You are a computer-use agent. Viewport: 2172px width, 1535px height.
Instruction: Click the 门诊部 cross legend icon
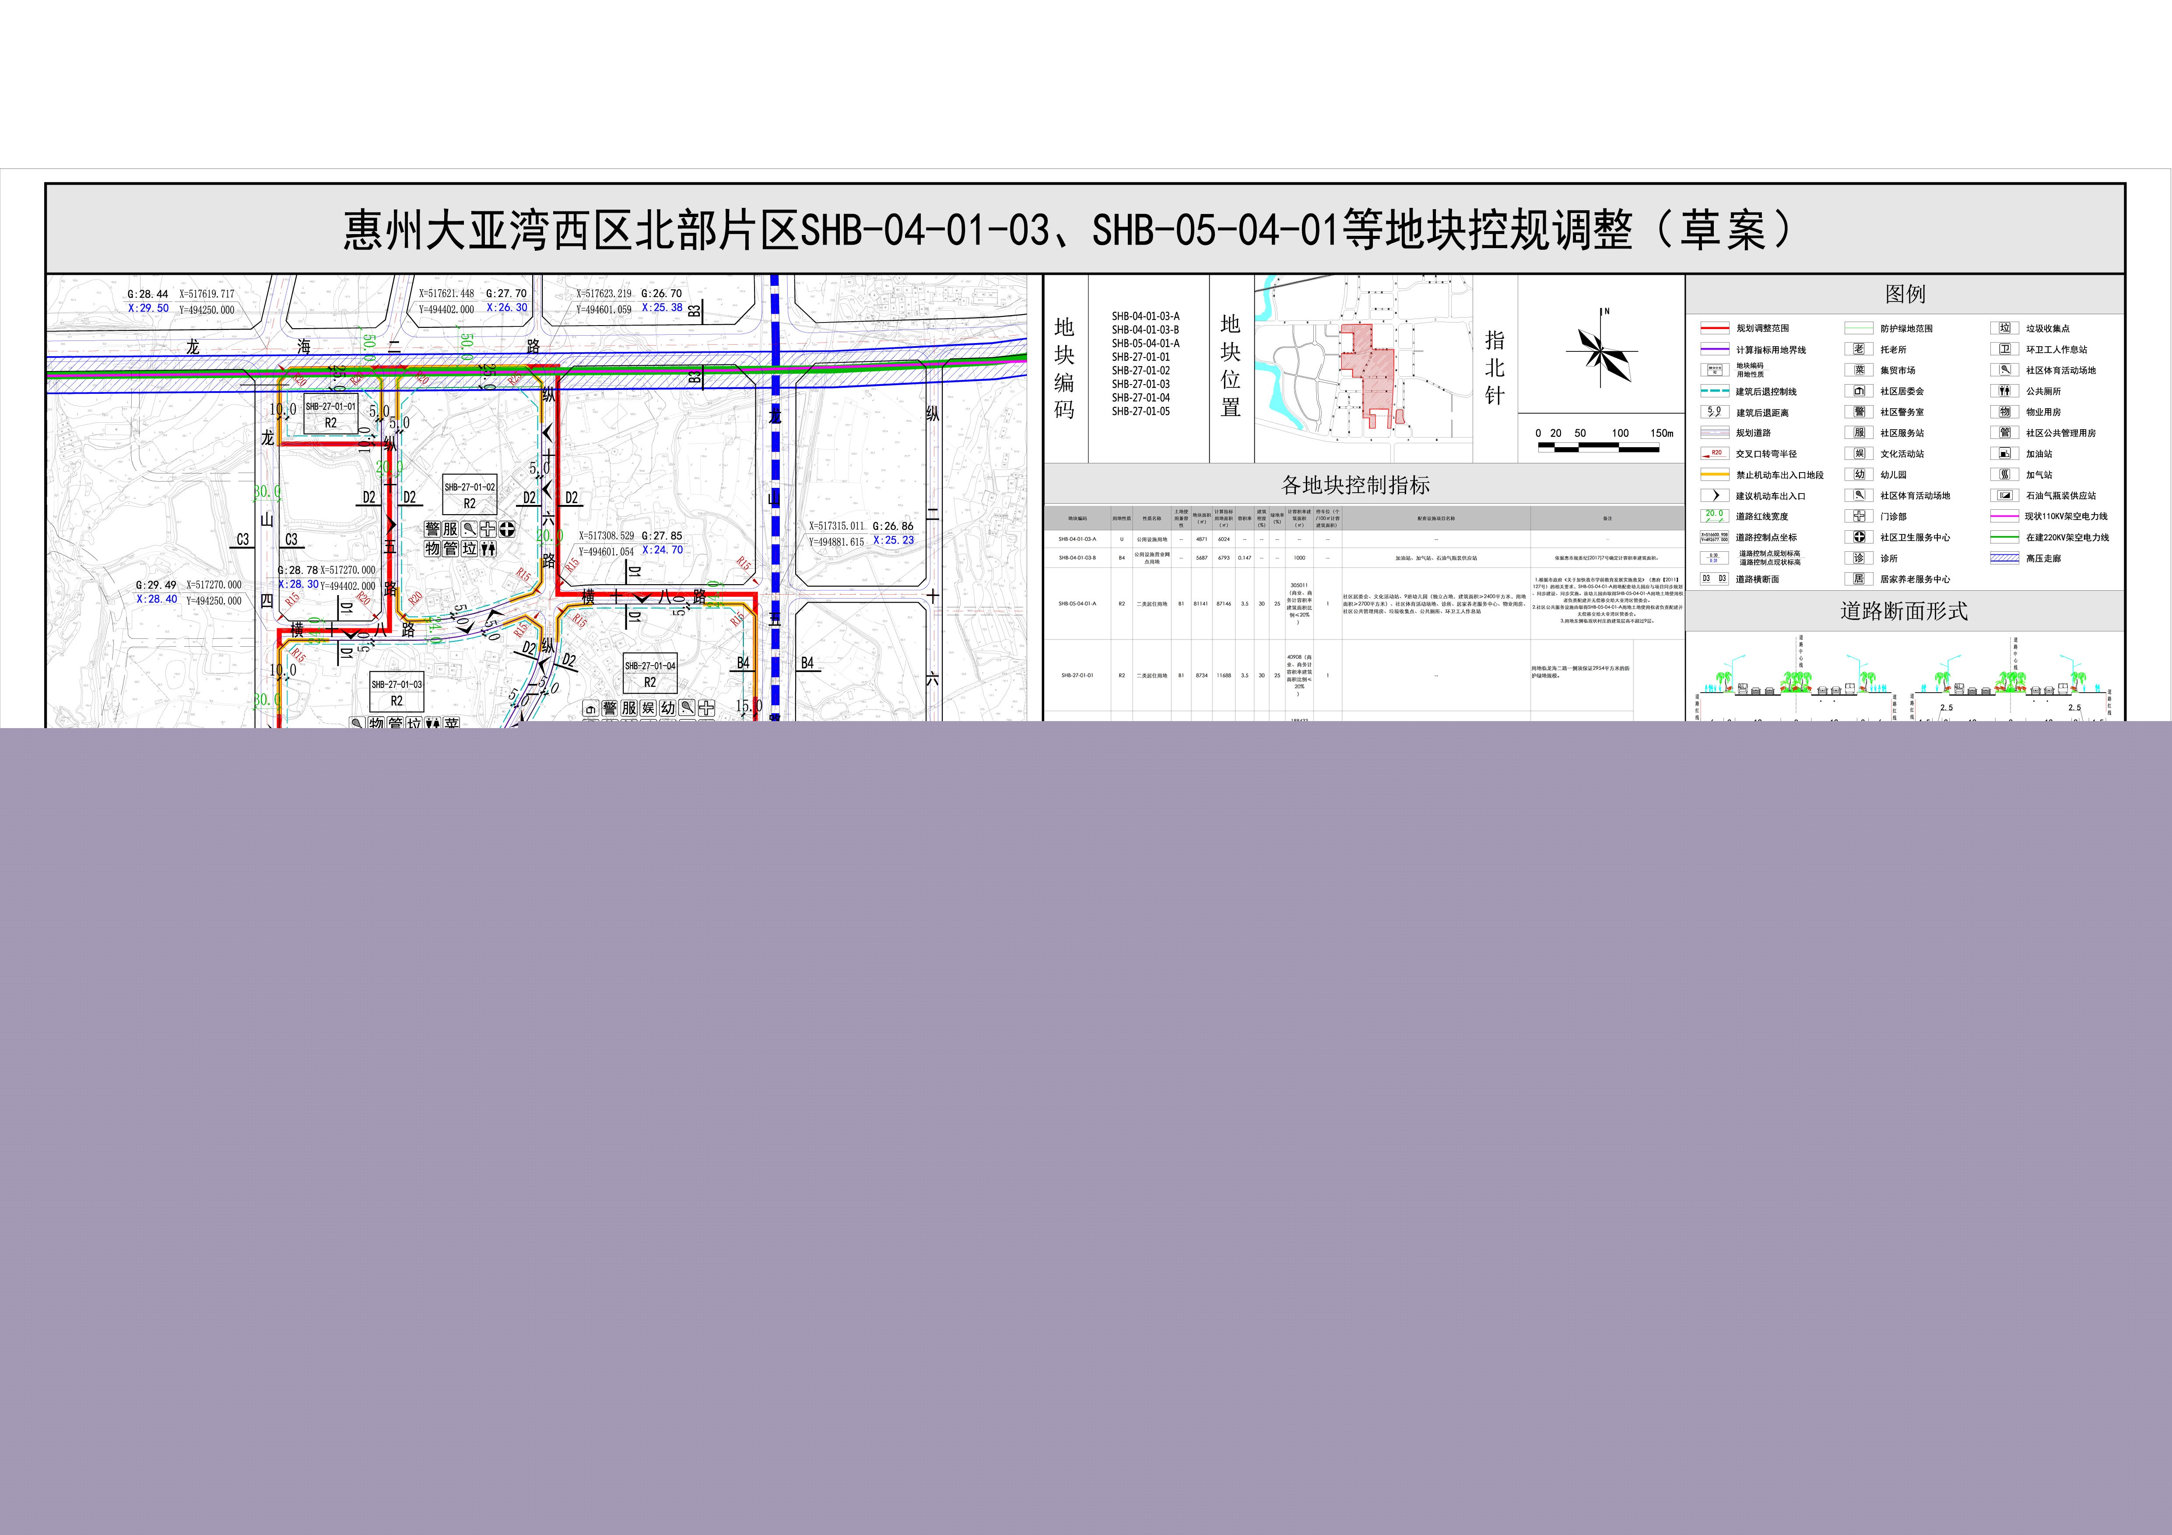1859,516
